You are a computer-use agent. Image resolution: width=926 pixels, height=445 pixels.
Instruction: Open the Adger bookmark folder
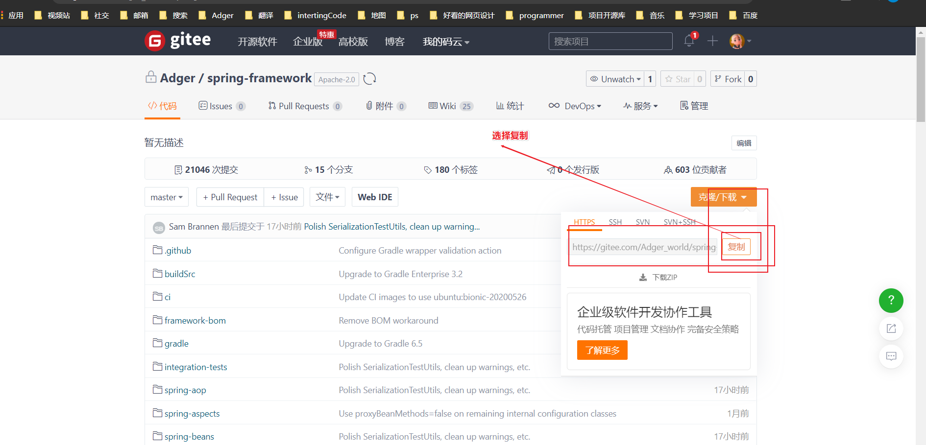click(x=216, y=15)
